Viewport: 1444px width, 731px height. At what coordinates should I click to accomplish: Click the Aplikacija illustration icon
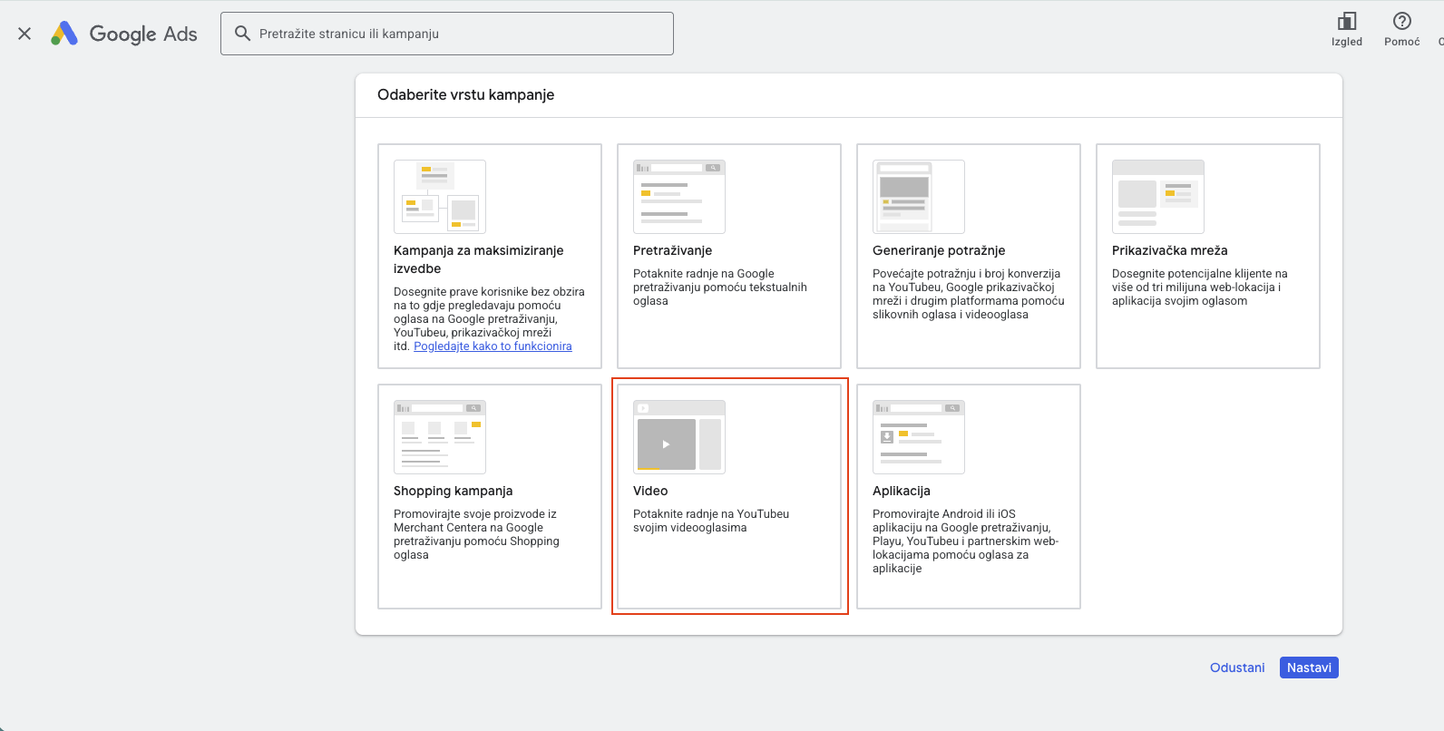coord(919,437)
